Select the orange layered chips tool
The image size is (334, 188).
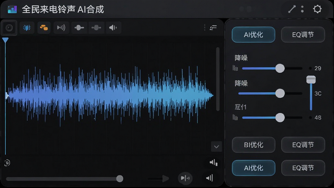[44, 28]
